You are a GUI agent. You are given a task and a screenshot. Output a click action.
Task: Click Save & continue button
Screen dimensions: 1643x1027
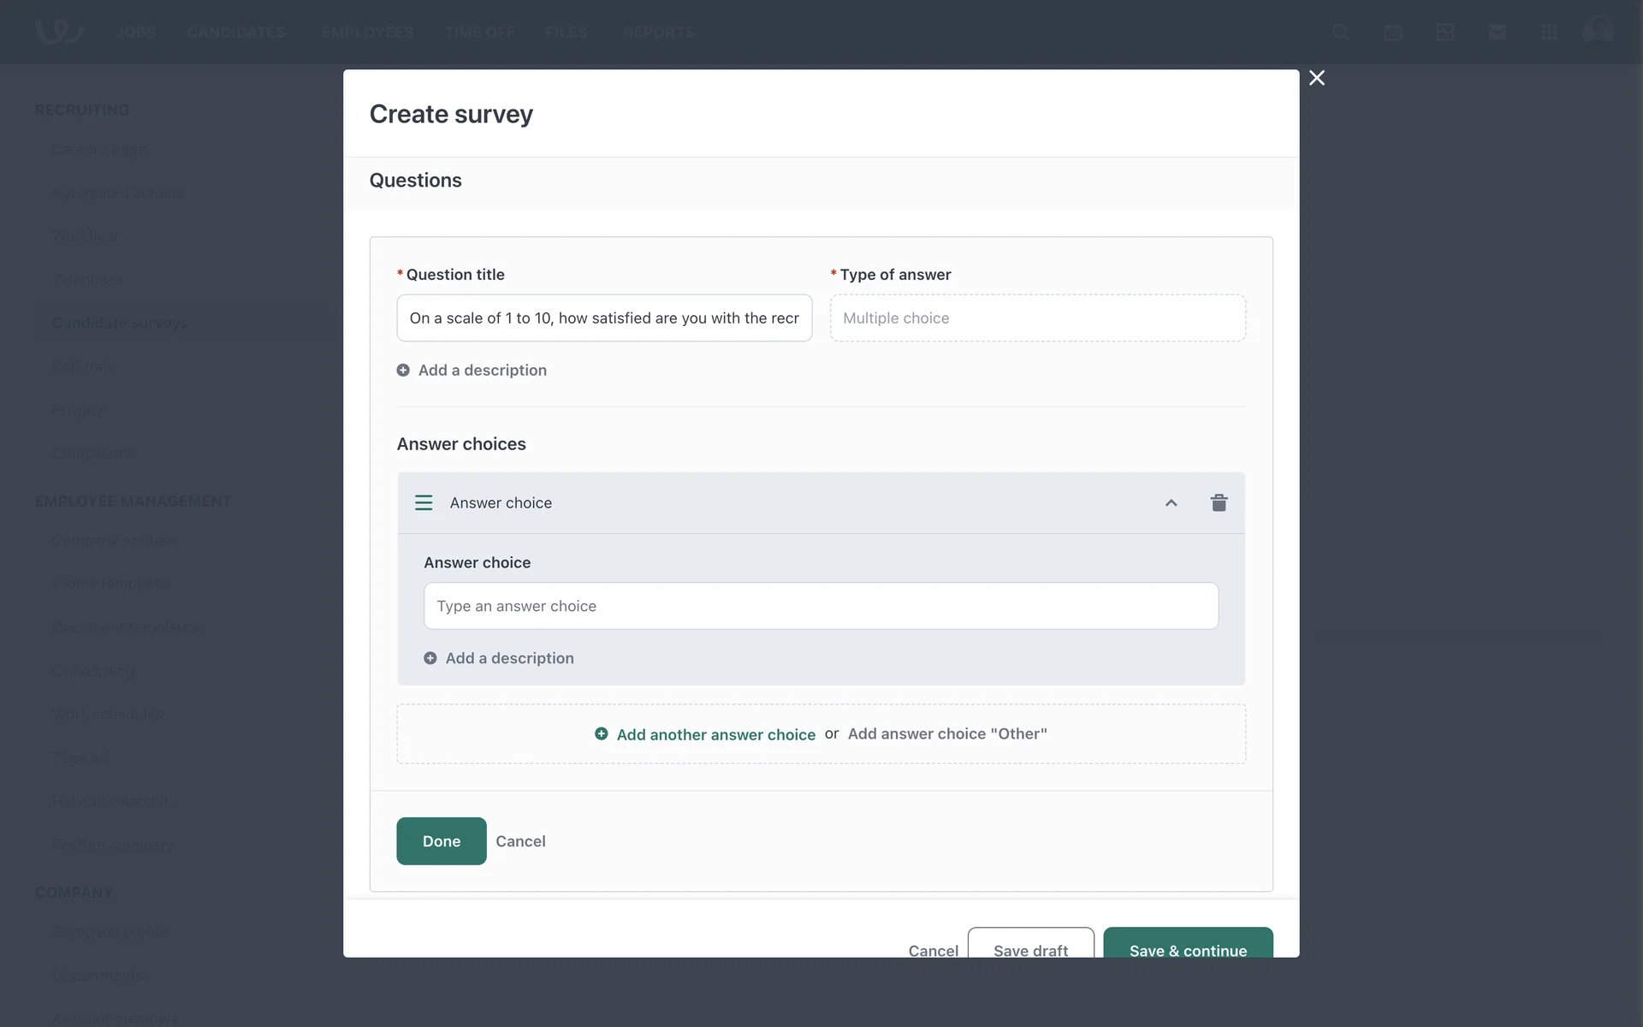coord(1188,942)
